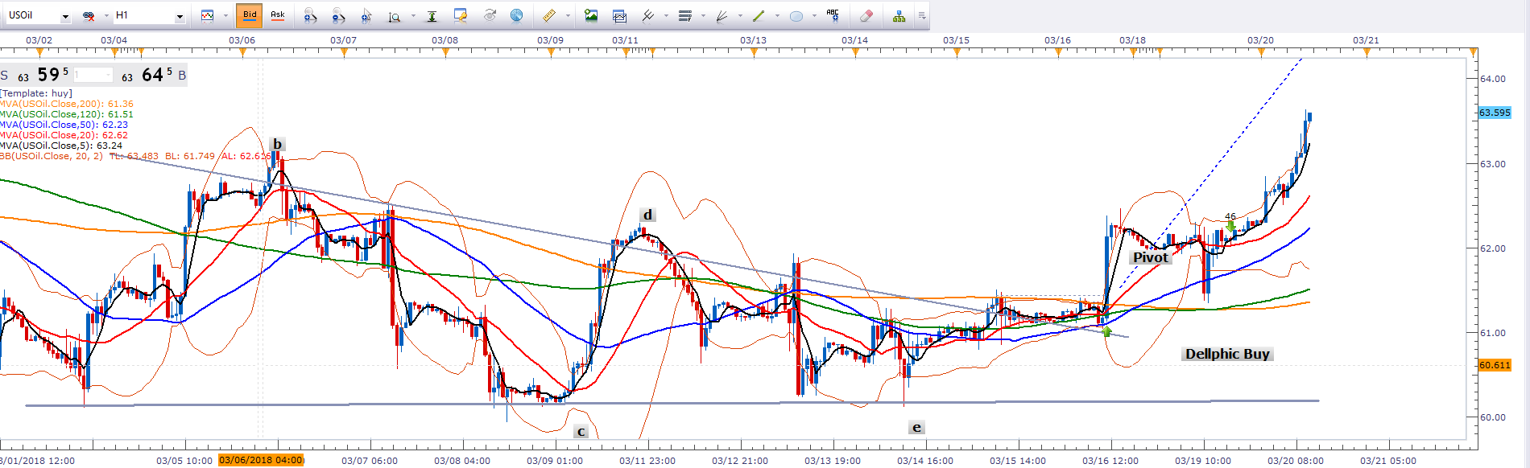Choose the ruler measure tool

coord(548,15)
